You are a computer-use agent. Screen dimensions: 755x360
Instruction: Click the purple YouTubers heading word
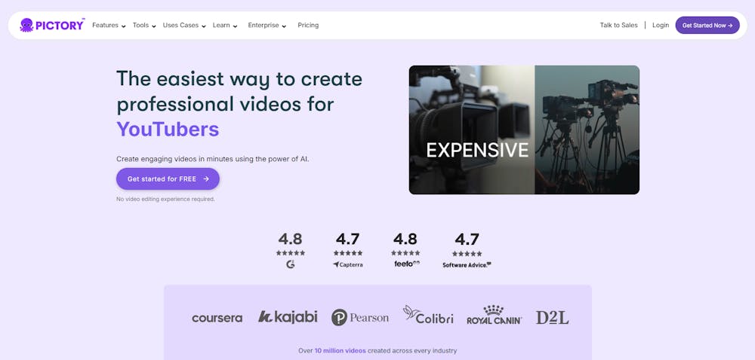(168, 129)
